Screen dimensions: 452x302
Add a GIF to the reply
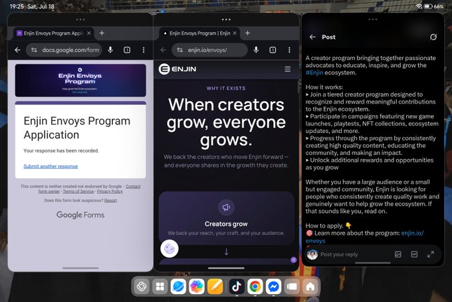point(414,254)
